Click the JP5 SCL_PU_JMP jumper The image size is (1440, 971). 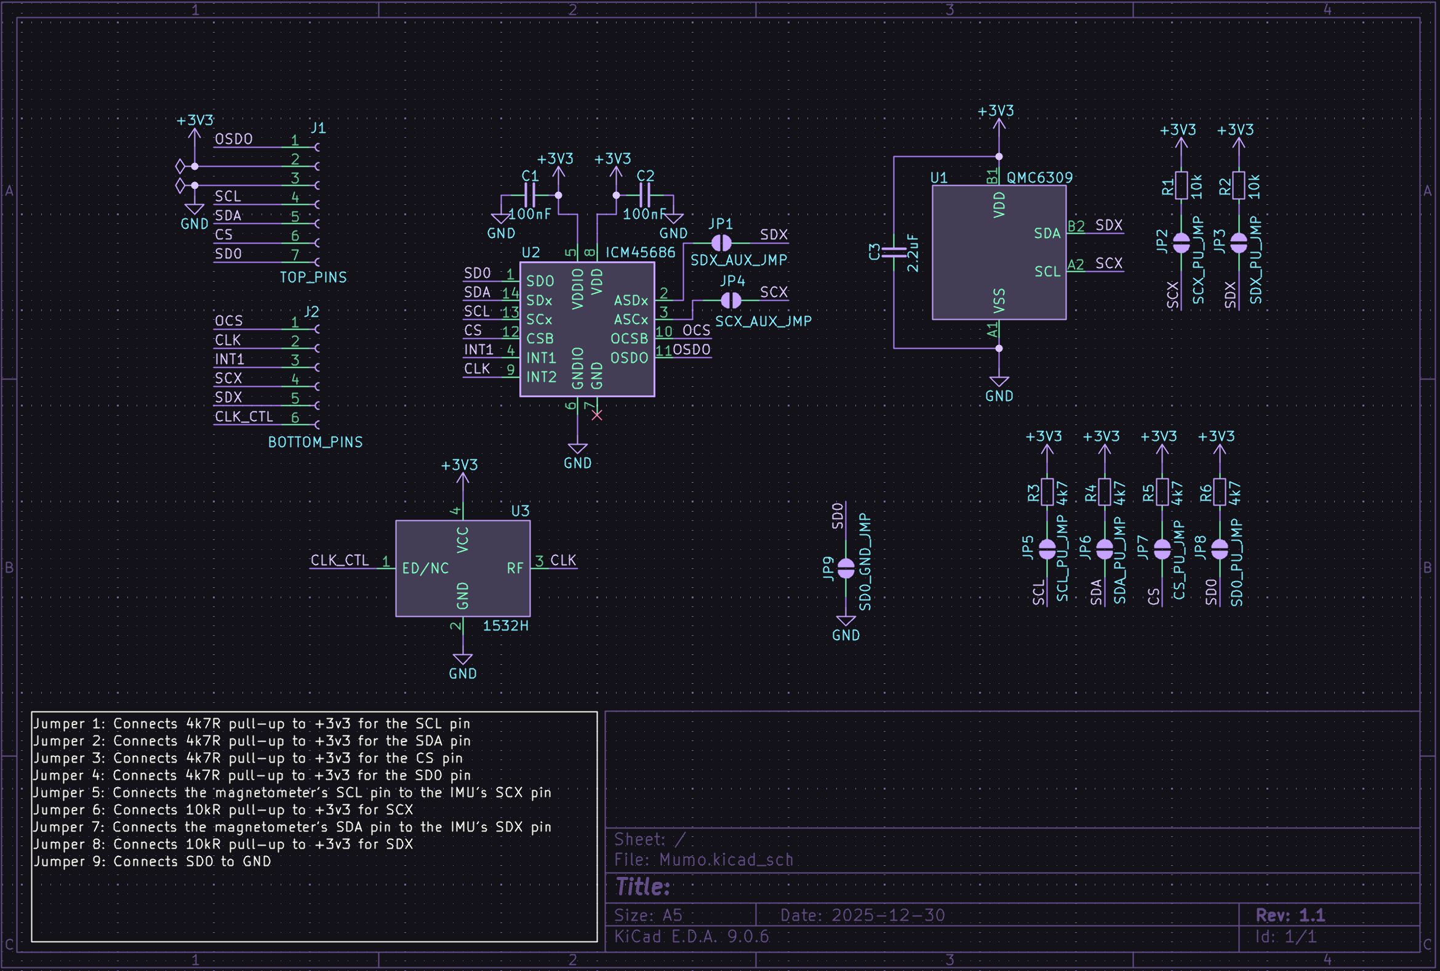click(x=1047, y=549)
